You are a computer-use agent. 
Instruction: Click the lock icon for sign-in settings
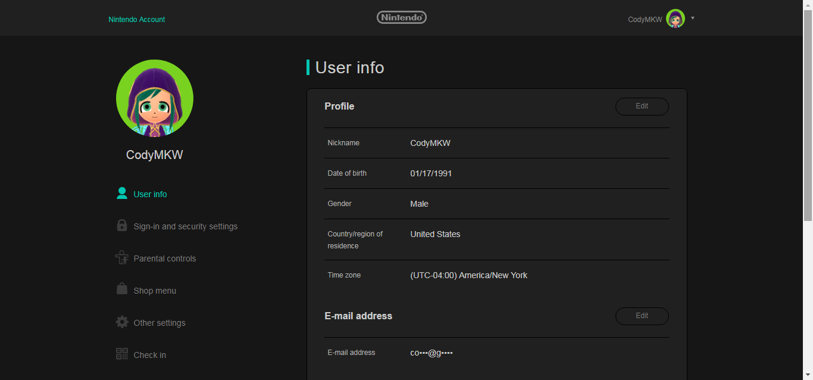click(122, 225)
